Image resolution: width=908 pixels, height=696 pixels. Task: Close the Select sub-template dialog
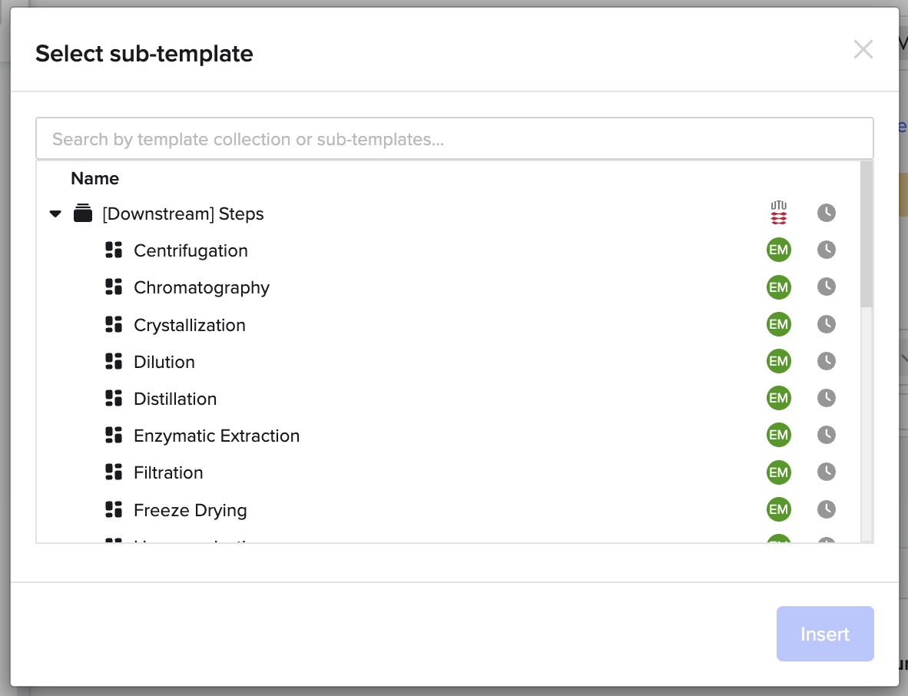coord(863,49)
